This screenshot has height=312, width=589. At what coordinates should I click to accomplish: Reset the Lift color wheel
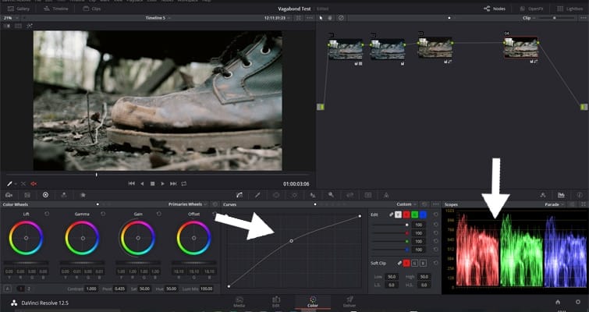coord(48,213)
